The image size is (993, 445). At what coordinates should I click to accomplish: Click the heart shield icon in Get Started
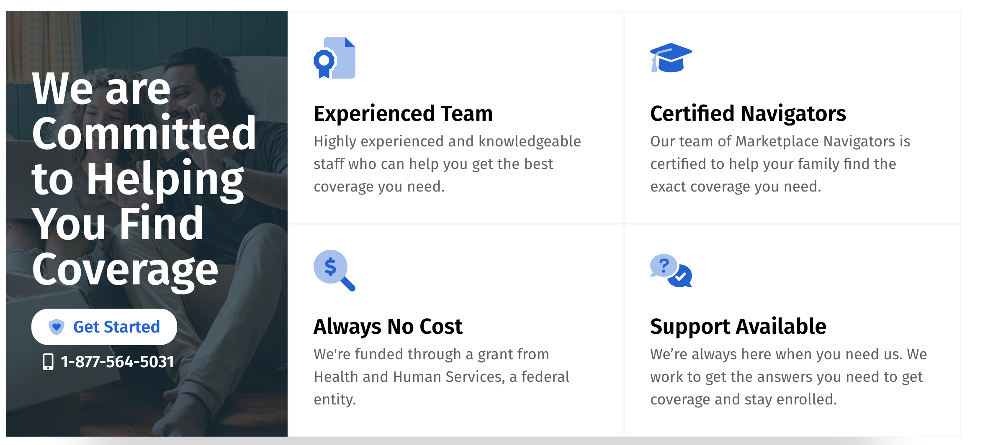(x=57, y=327)
